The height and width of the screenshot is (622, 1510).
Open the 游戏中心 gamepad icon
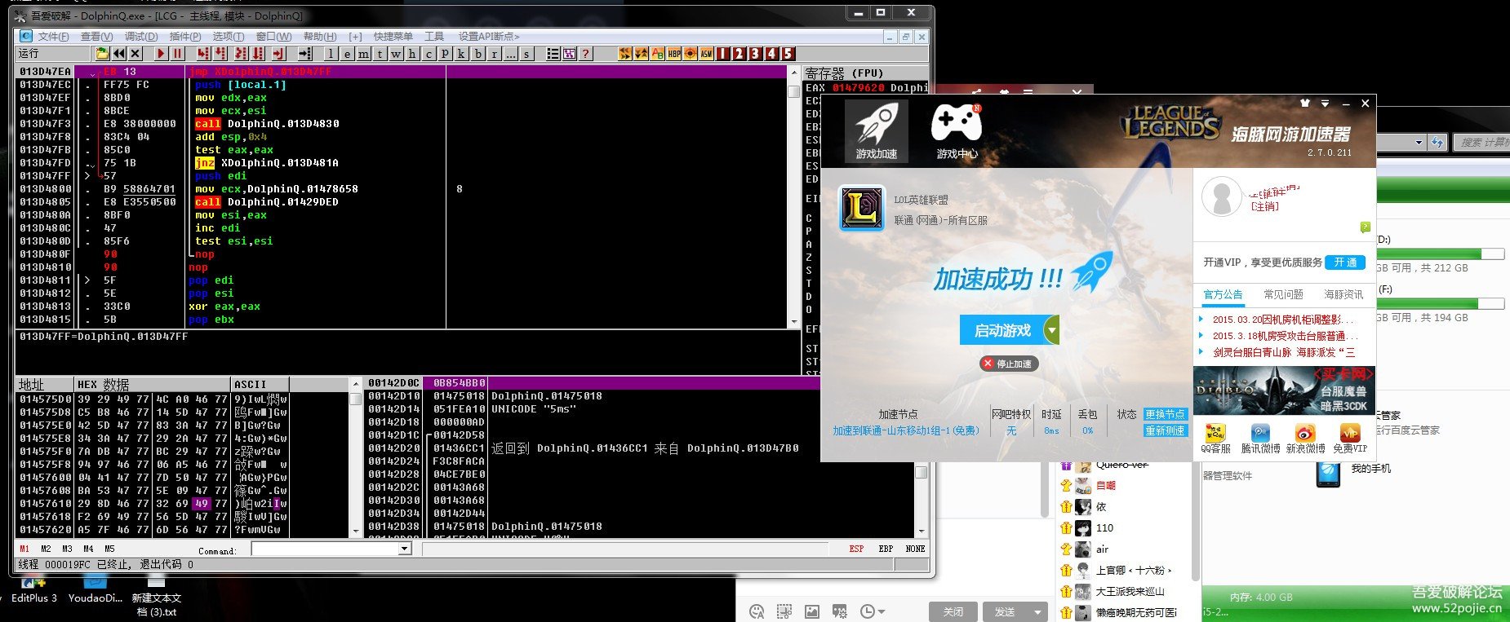[x=957, y=130]
